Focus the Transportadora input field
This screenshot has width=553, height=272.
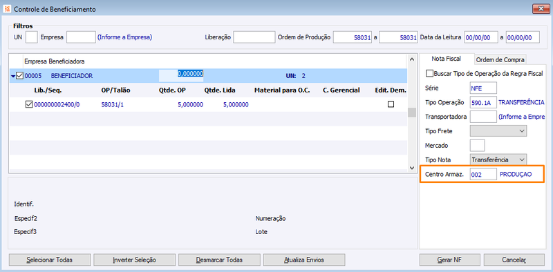click(483, 117)
